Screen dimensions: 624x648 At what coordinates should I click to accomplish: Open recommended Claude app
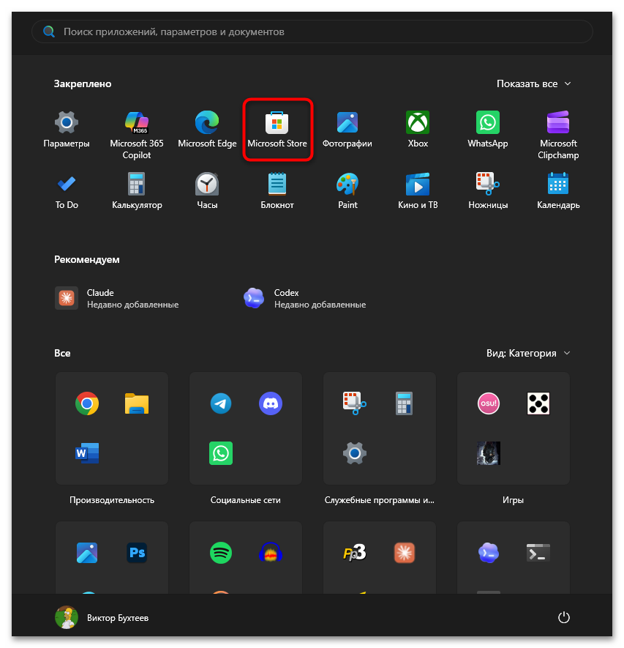(x=117, y=299)
